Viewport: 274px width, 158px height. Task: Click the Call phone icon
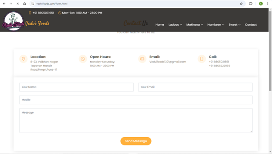click(202, 59)
